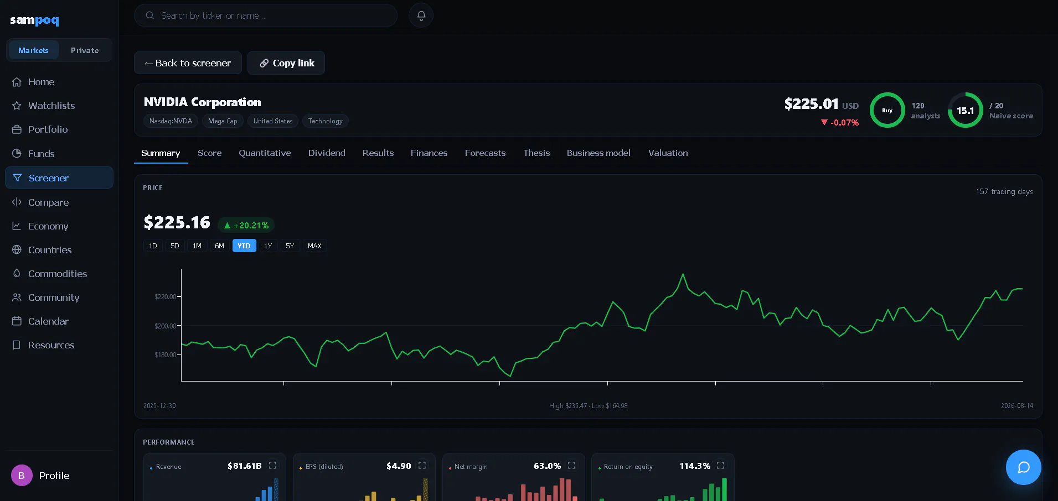
Task: Open Commodities from the sidebar
Action: point(59,274)
